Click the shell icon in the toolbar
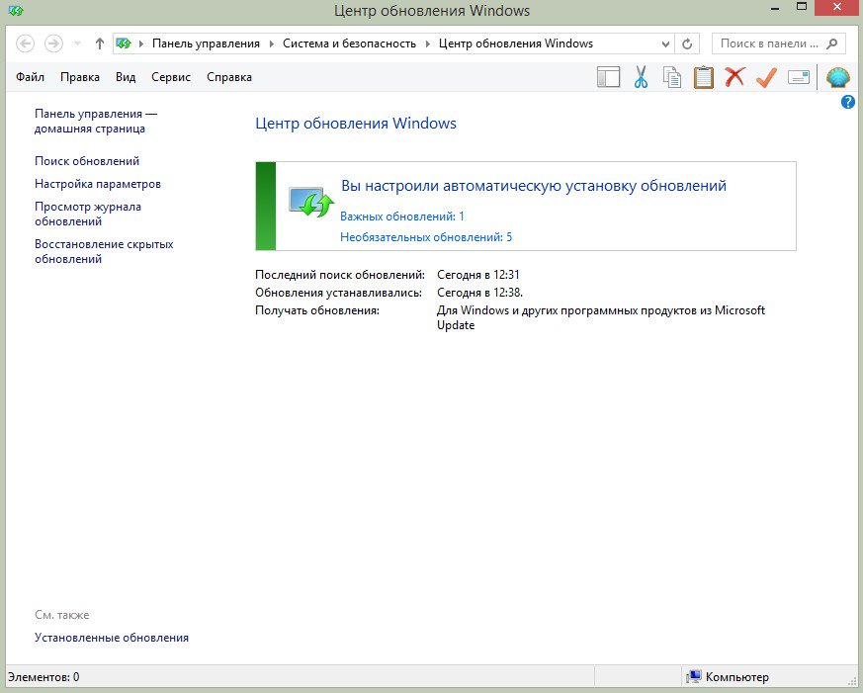Screen dimensions: 863x693 coord(837,77)
